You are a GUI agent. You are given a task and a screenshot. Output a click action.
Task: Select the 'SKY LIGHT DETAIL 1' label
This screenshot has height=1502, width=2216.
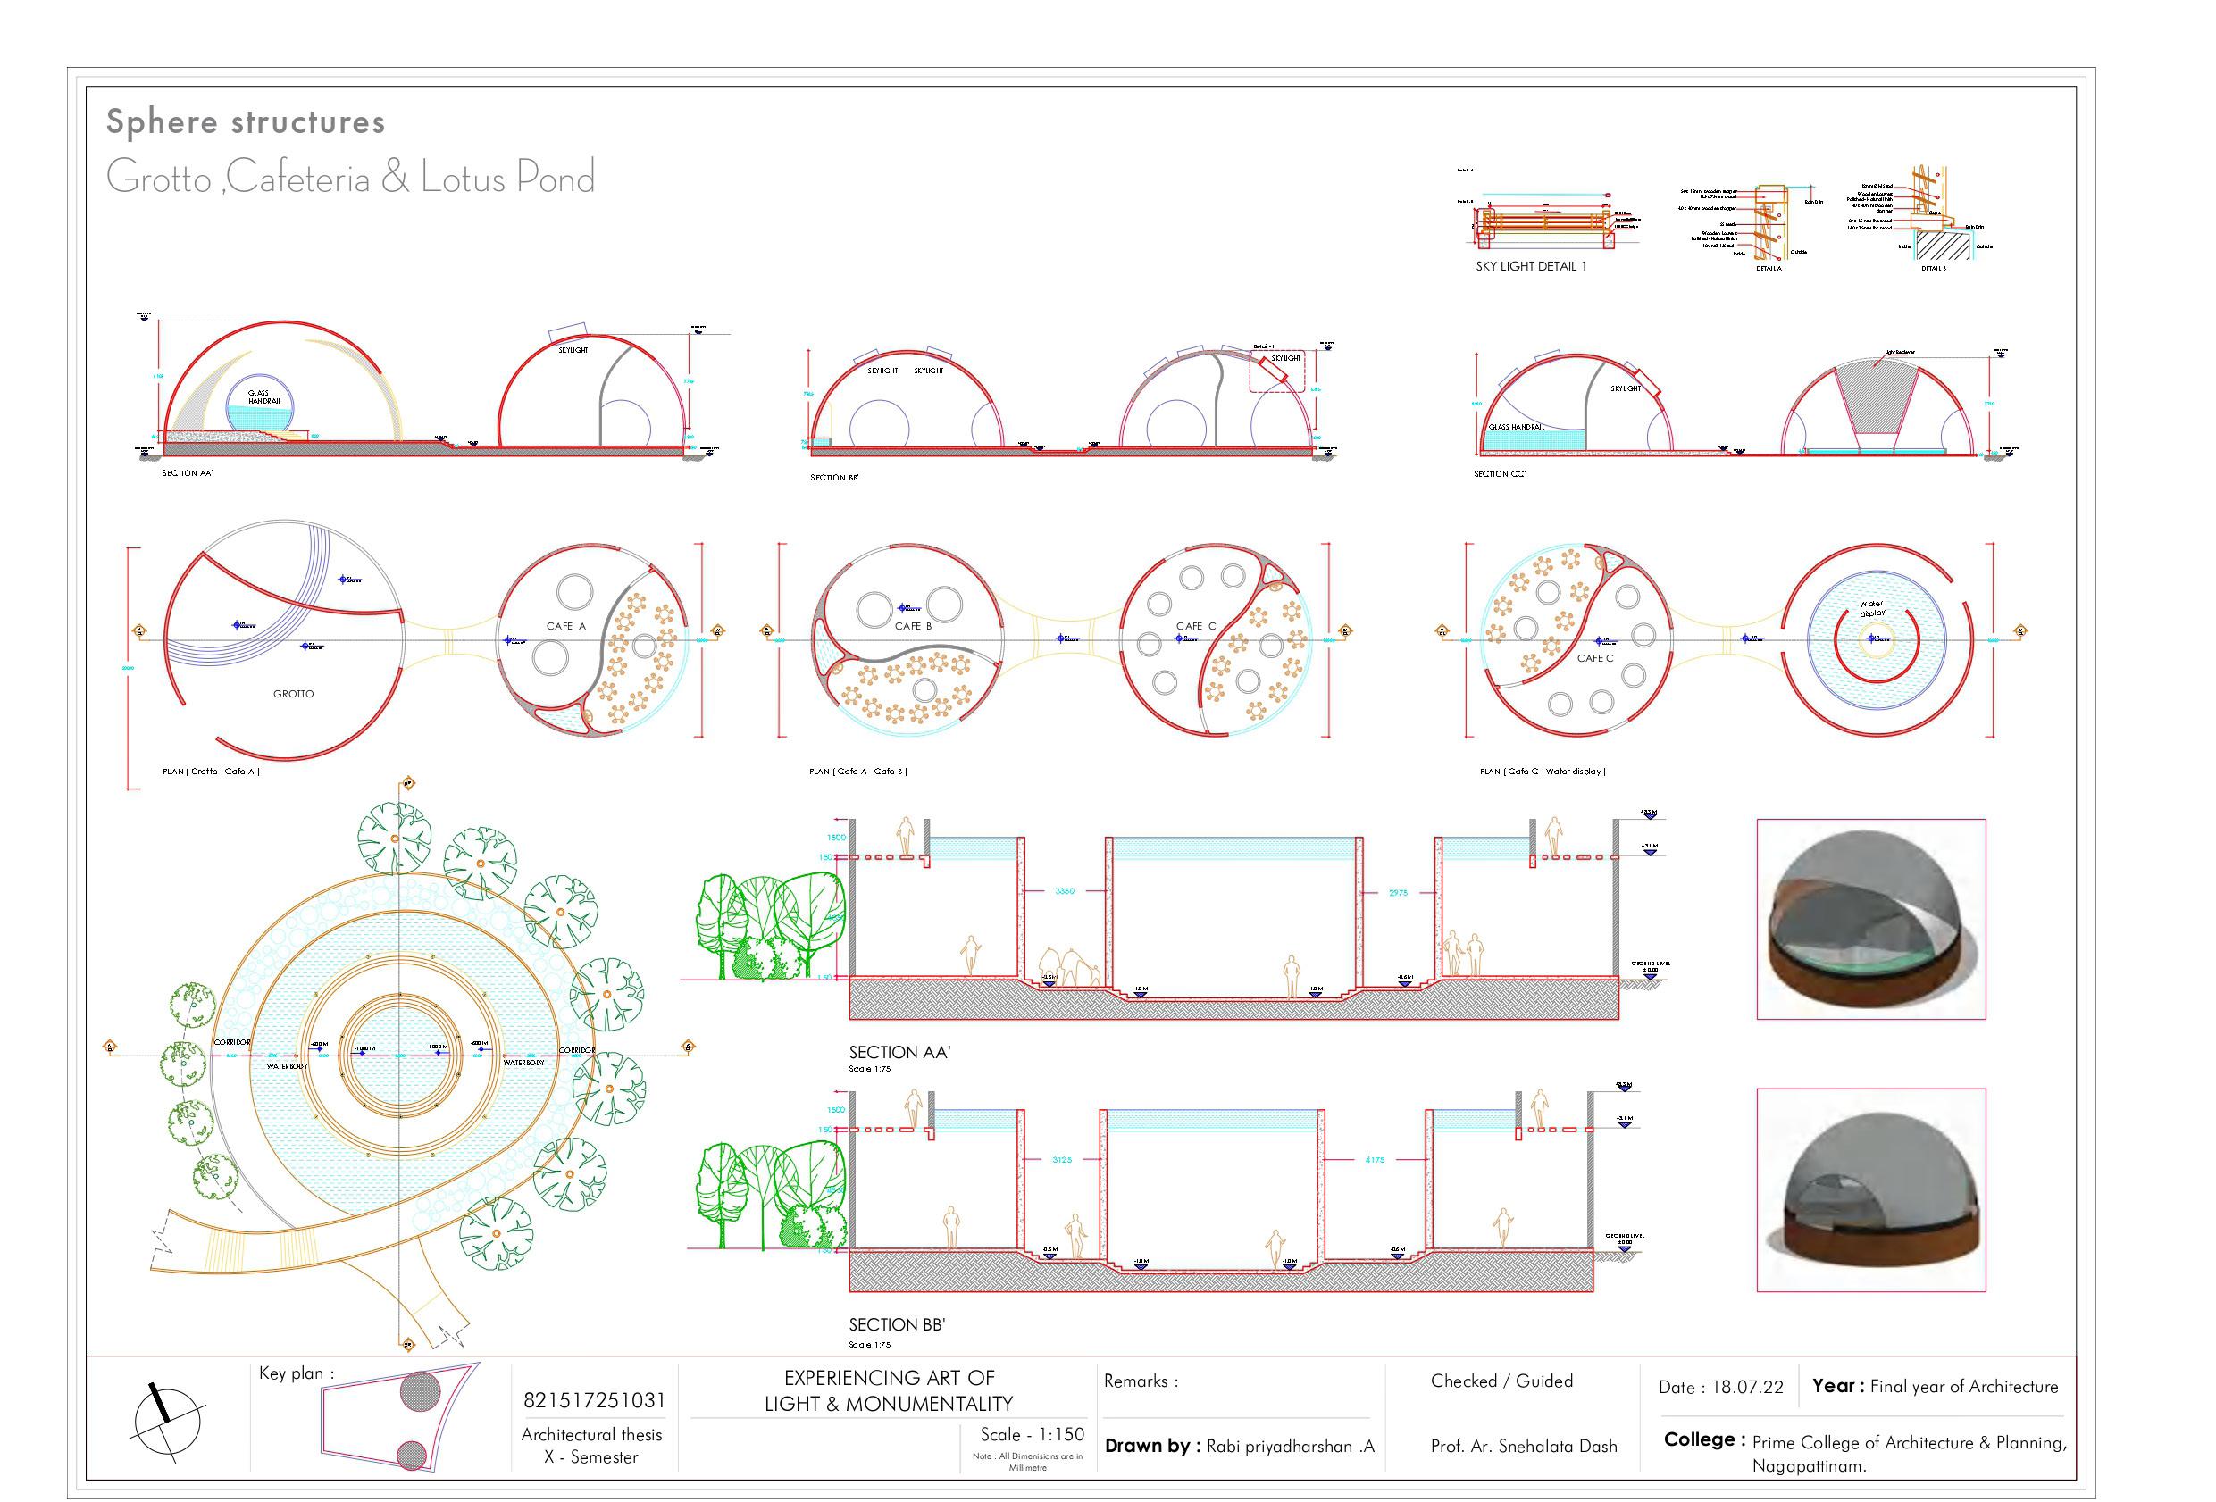pyautogui.click(x=1531, y=266)
